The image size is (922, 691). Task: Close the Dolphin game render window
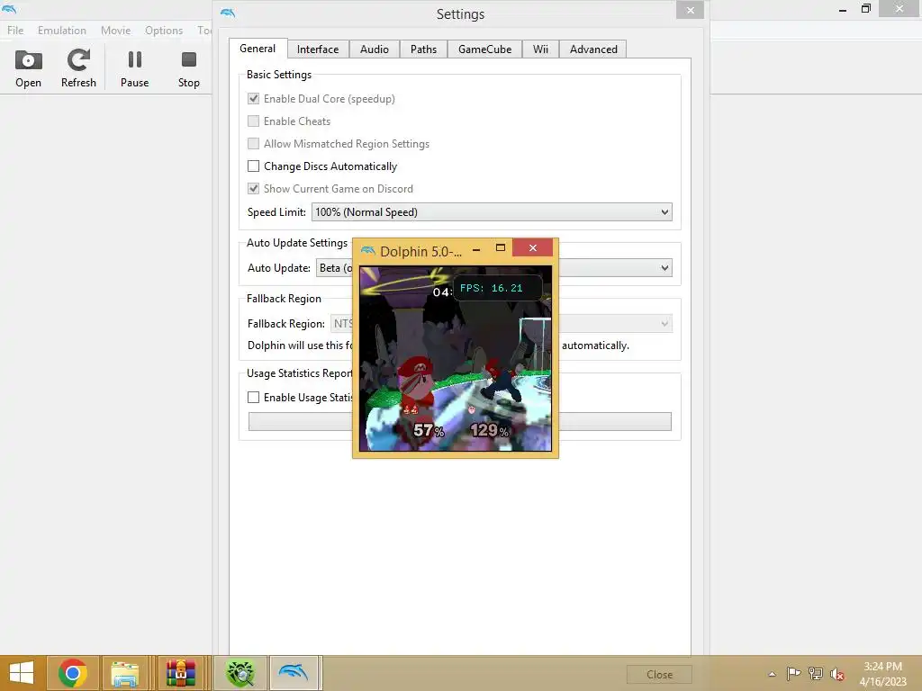533,248
